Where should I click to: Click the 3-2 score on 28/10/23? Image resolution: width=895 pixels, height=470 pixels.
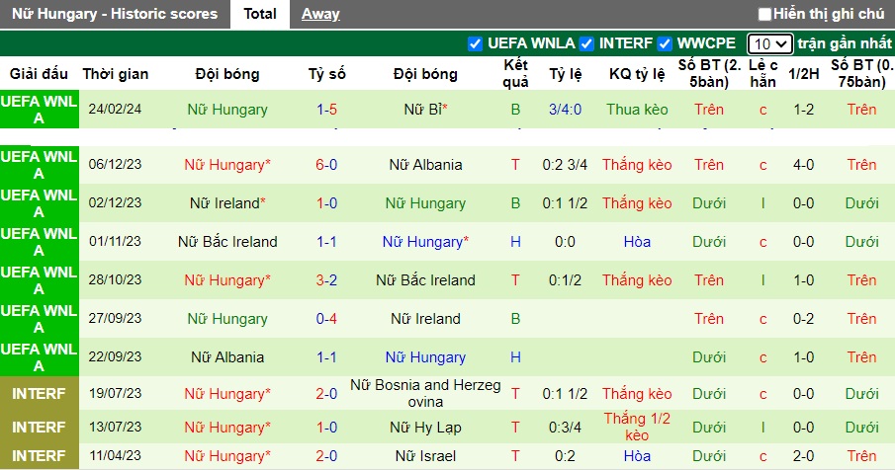(x=327, y=280)
